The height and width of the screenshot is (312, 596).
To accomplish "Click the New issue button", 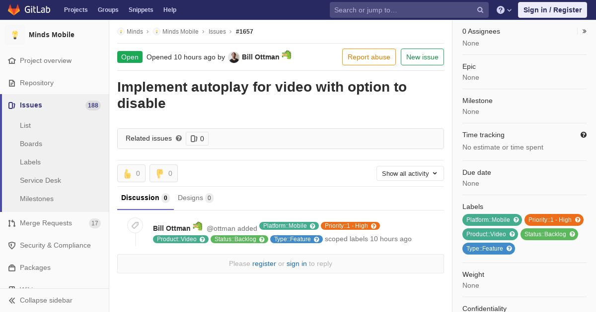I will [x=422, y=57].
